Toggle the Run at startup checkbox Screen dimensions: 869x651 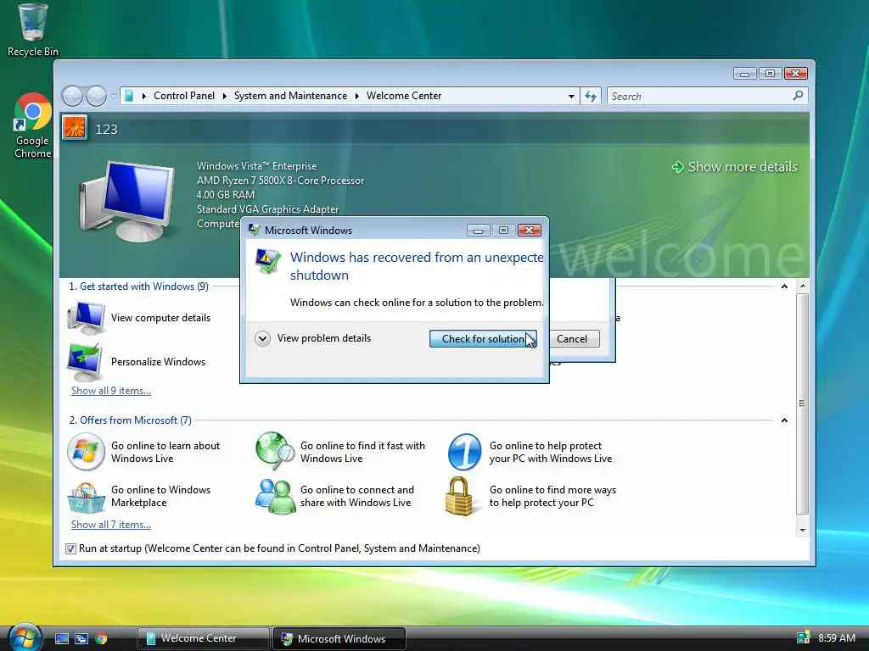70,548
